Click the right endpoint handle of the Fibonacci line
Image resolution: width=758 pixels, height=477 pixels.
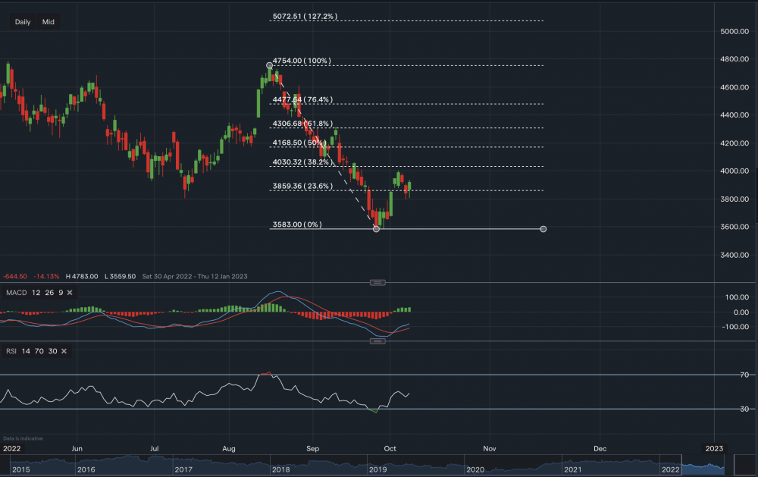(543, 228)
